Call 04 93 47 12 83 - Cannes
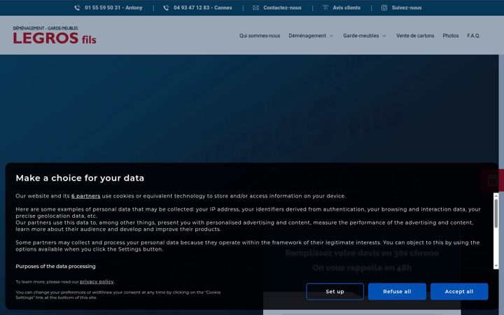504x315 pixels. pyautogui.click(x=203, y=8)
